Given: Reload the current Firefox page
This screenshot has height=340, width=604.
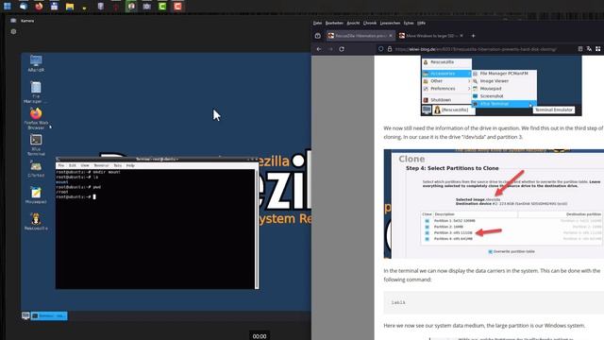Looking at the screenshot, I should 342,49.
